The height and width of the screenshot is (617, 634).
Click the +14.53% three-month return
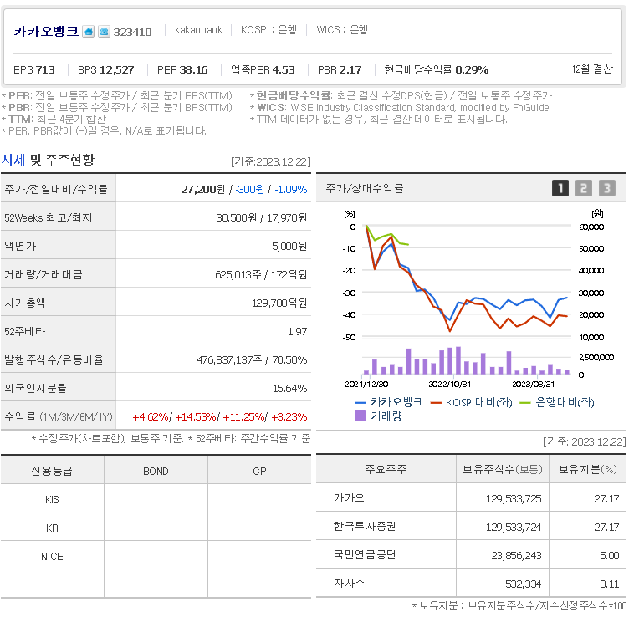[x=196, y=417]
